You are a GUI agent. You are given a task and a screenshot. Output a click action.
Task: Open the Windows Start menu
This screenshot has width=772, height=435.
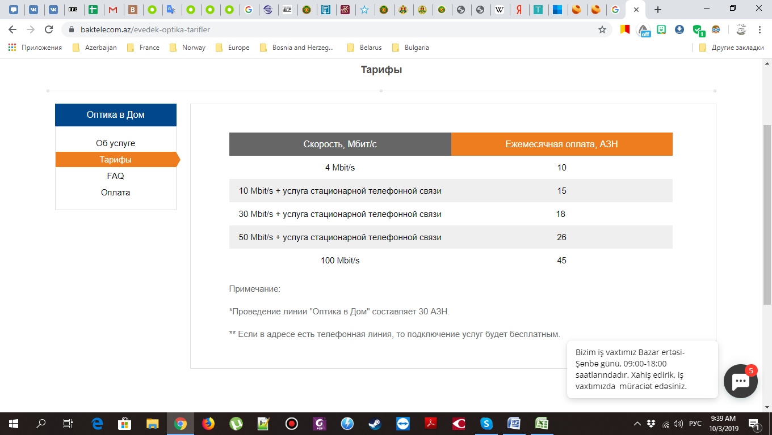[13, 424]
